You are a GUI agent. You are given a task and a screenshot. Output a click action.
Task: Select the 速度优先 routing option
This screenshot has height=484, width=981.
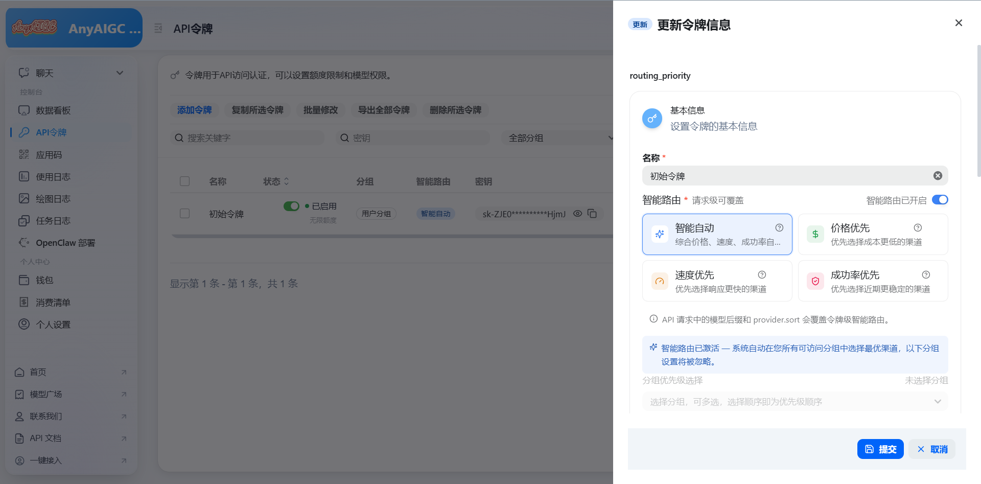pos(717,281)
